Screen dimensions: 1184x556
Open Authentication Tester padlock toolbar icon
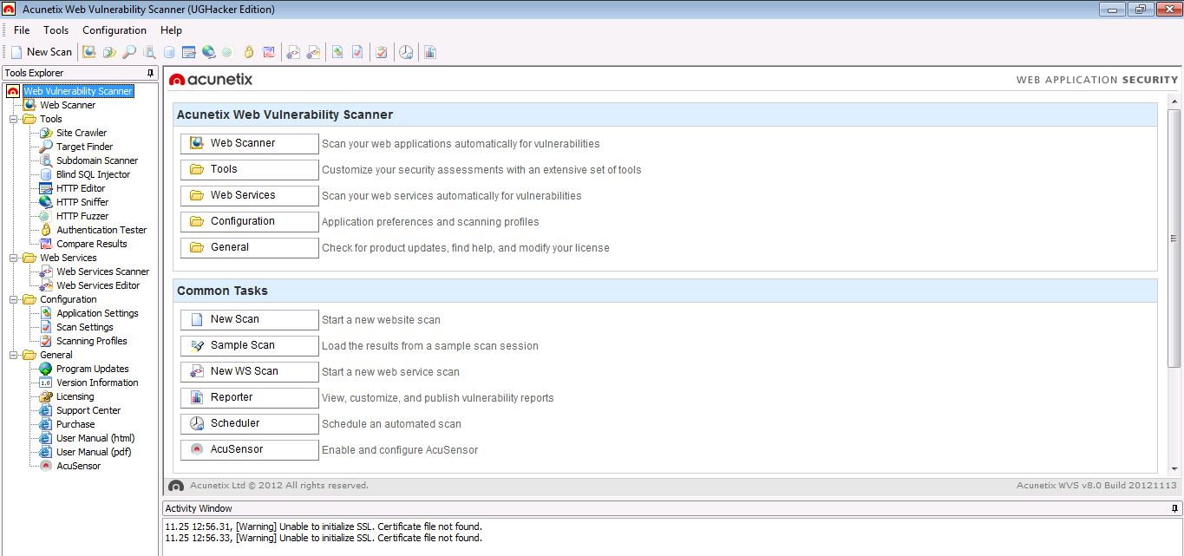[249, 52]
